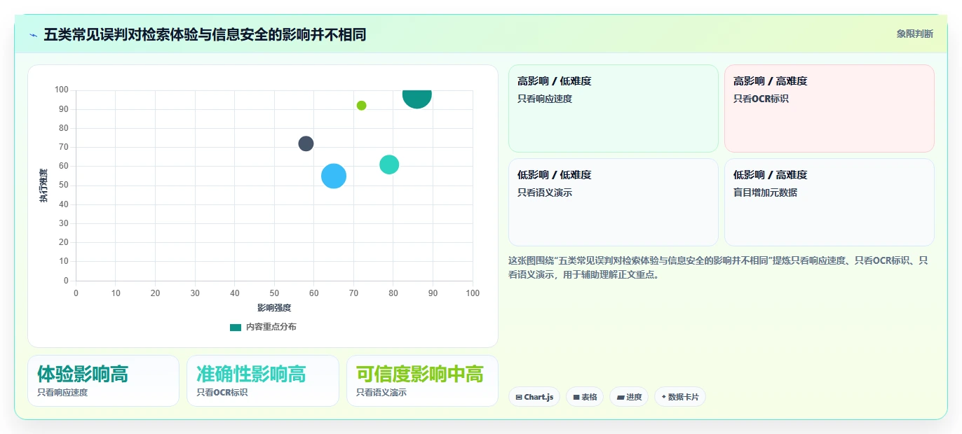Open the 高影响 / 低难度 quadrant card
Image resolution: width=962 pixels, height=434 pixels.
point(614,108)
